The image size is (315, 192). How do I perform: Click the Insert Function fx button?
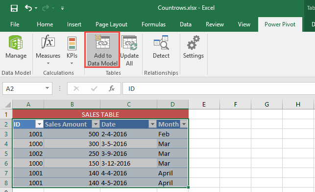112,88
